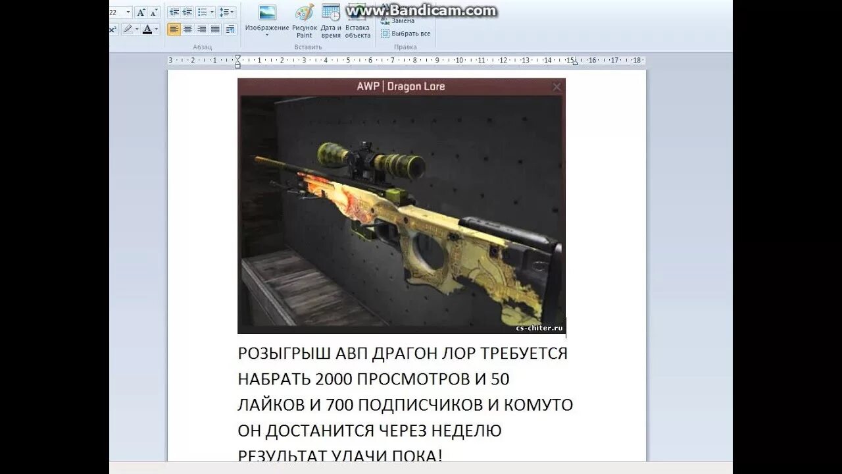
Task: Decrease paragraph indent
Action: tap(174, 13)
